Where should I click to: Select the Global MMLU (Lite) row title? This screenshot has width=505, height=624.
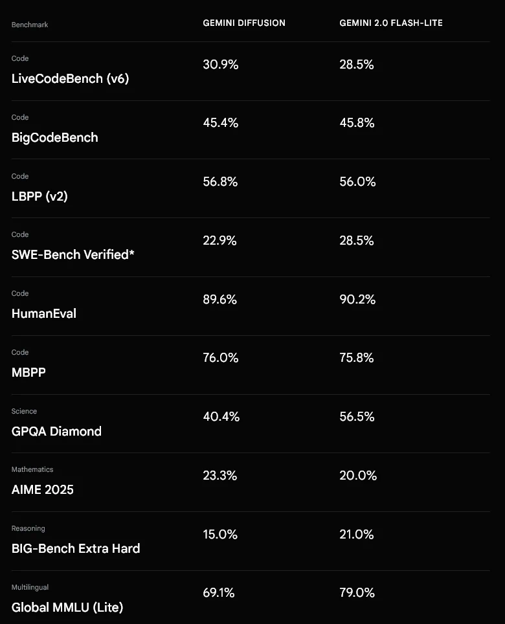[x=67, y=607]
